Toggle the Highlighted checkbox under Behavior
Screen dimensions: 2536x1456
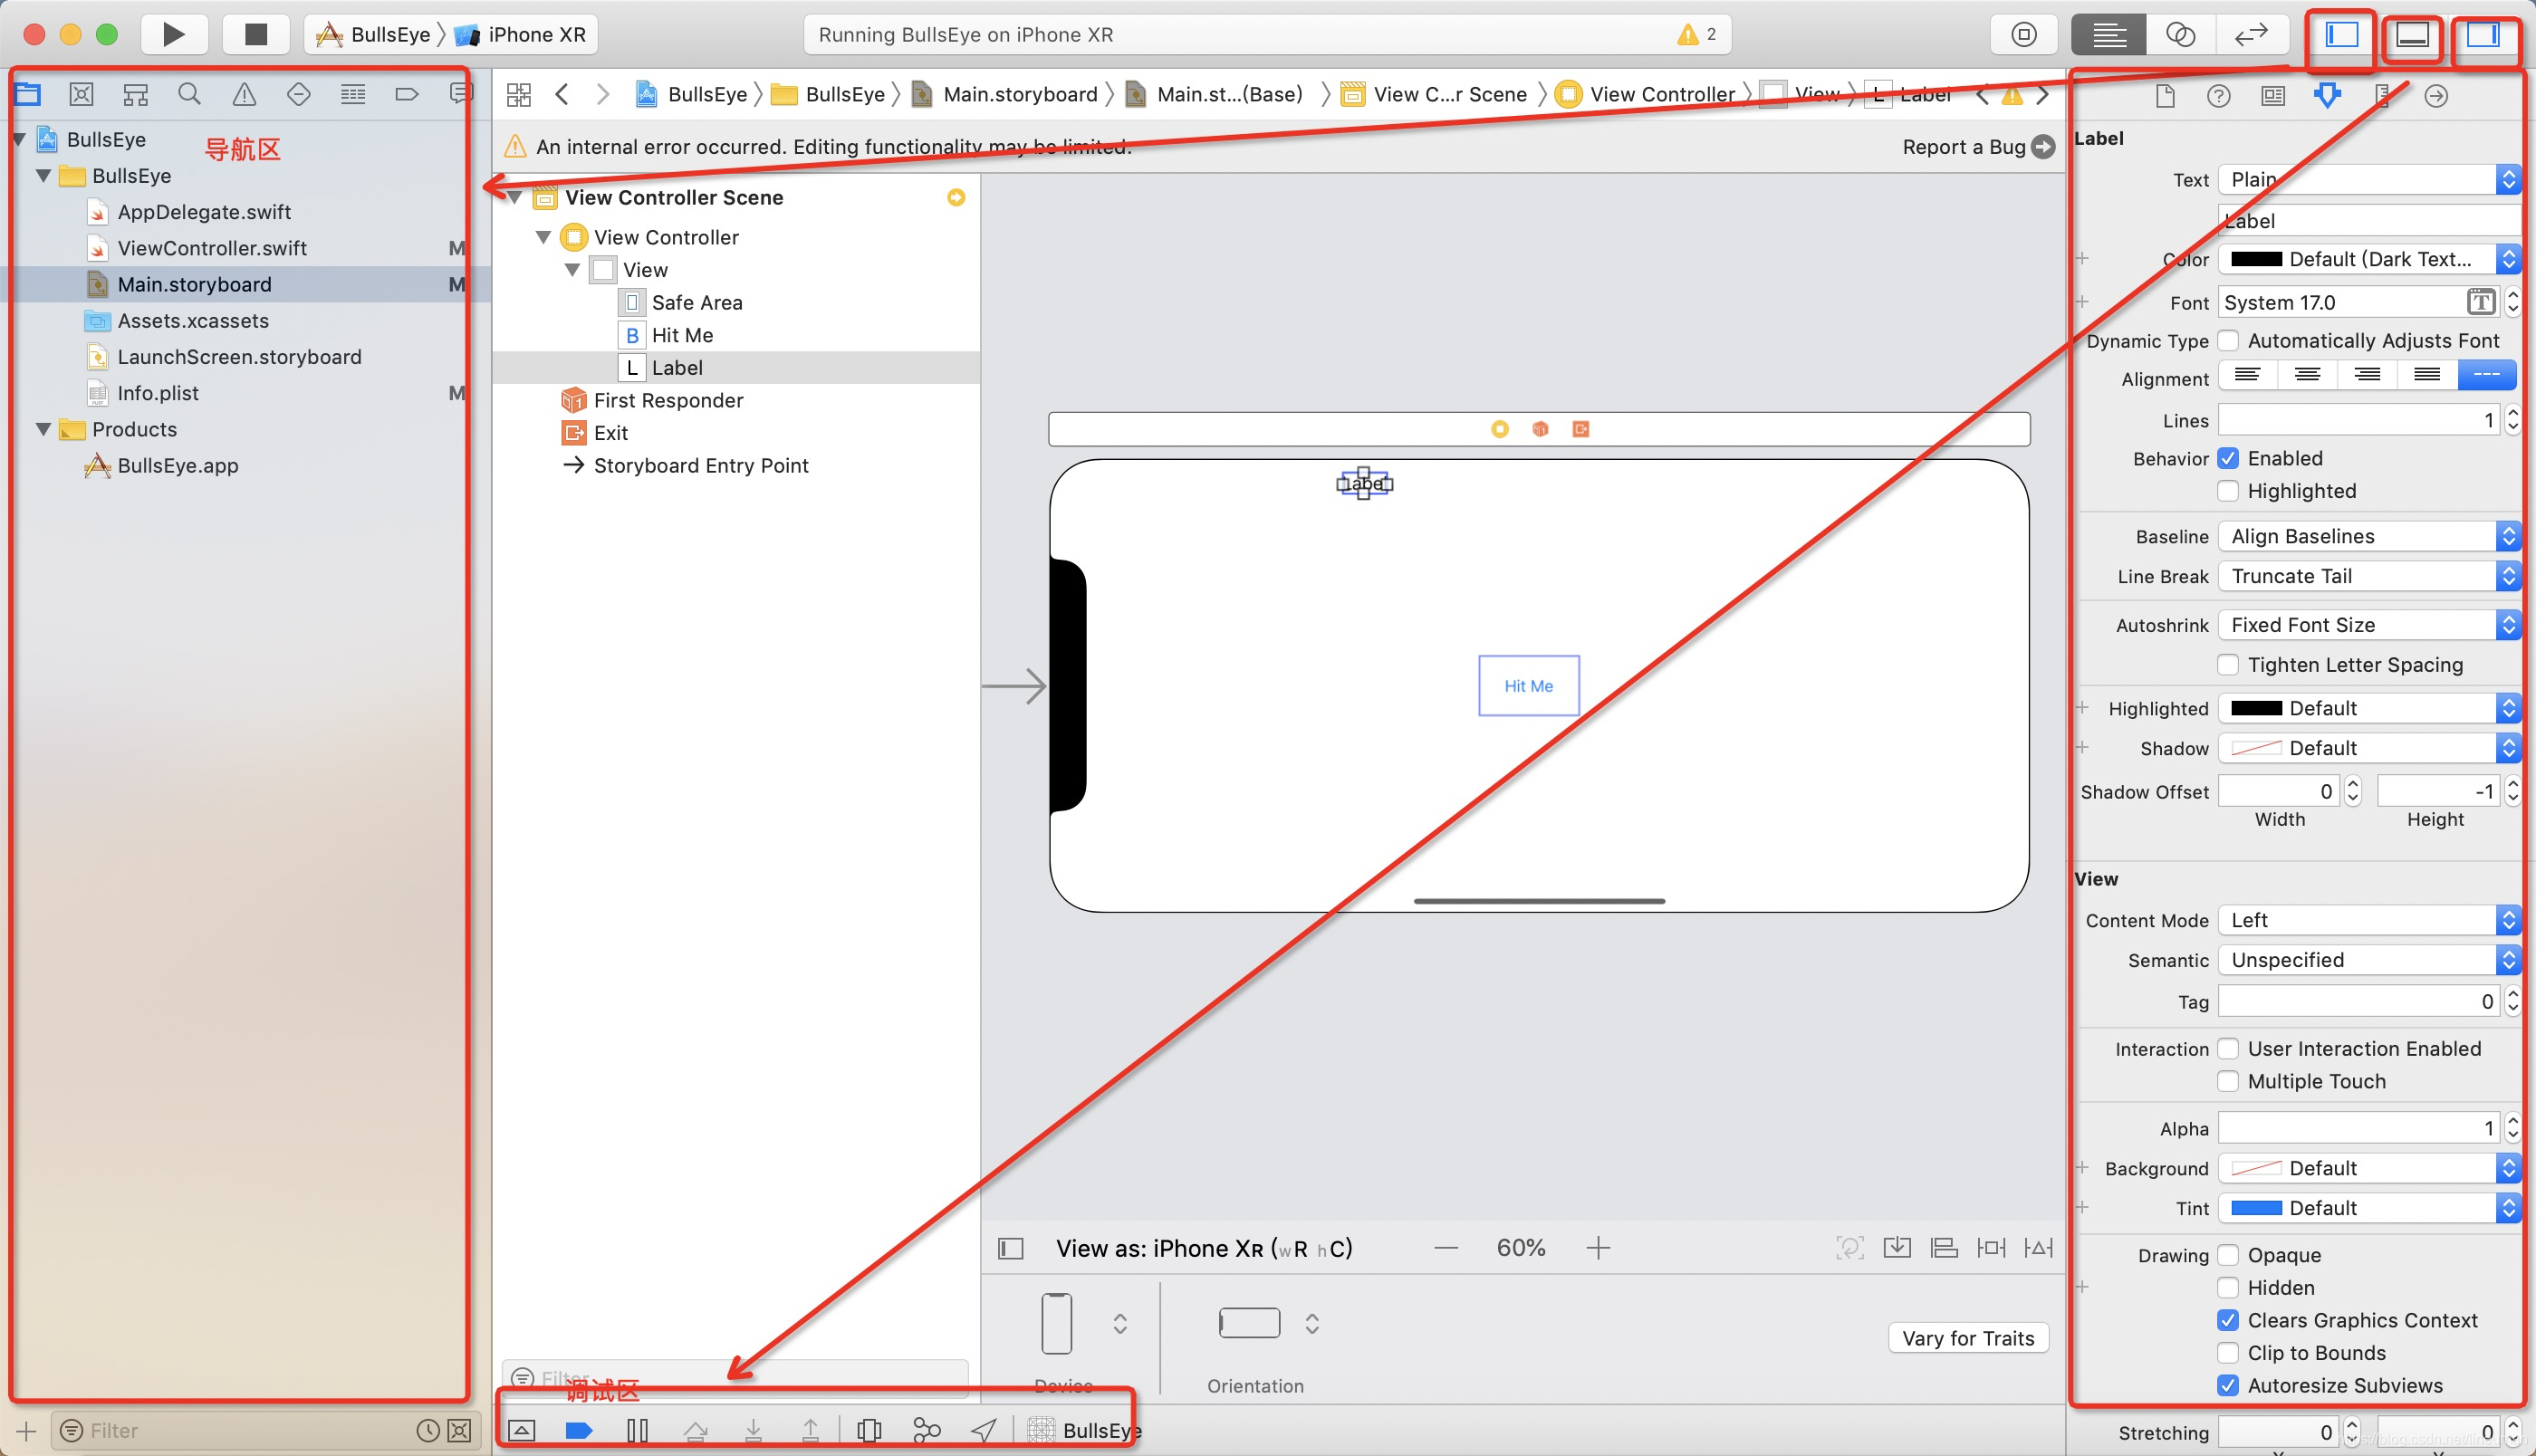[x=2226, y=491]
